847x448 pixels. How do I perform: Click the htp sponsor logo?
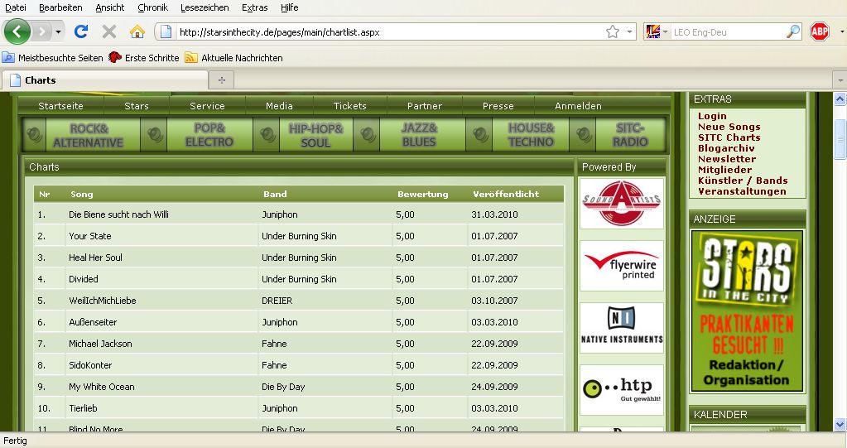[622, 390]
